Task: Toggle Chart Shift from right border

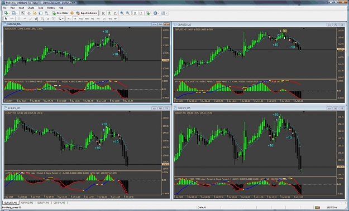Action: coord(141,13)
